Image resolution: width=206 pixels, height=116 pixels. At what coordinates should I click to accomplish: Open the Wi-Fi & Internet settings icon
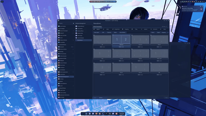coord(59,54)
